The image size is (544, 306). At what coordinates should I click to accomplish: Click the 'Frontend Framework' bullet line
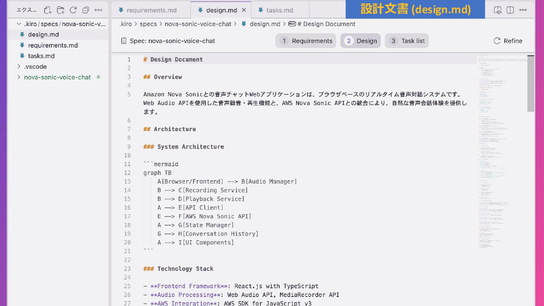pos(231,286)
